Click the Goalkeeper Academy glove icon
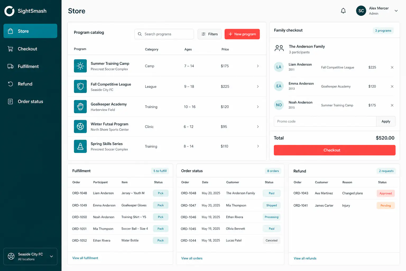This screenshot has width=406, height=271. click(80, 107)
